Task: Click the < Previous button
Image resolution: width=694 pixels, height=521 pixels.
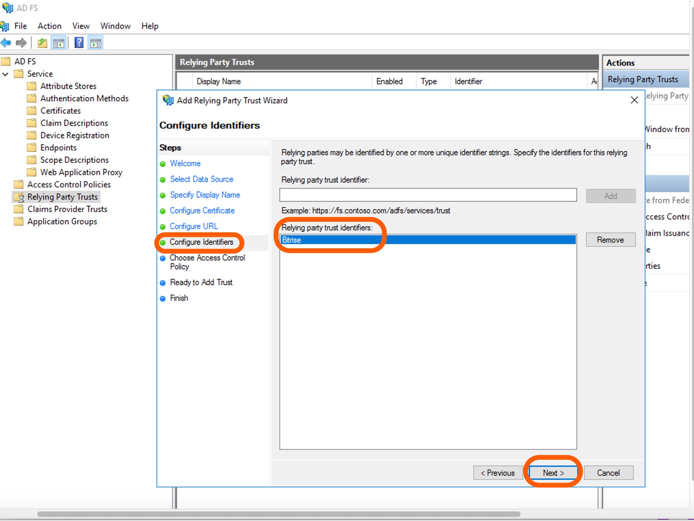Action: pyautogui.click(x=498, y=473)
